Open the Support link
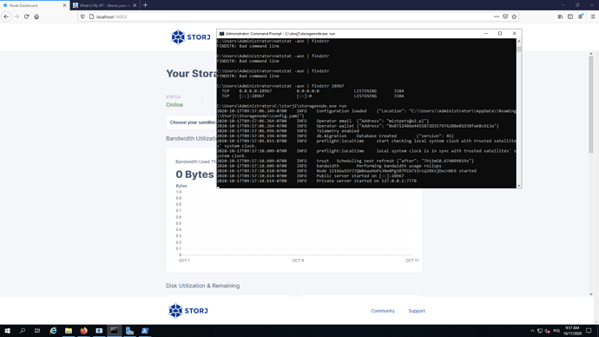 pyautogui.click(x=417, y=311)
